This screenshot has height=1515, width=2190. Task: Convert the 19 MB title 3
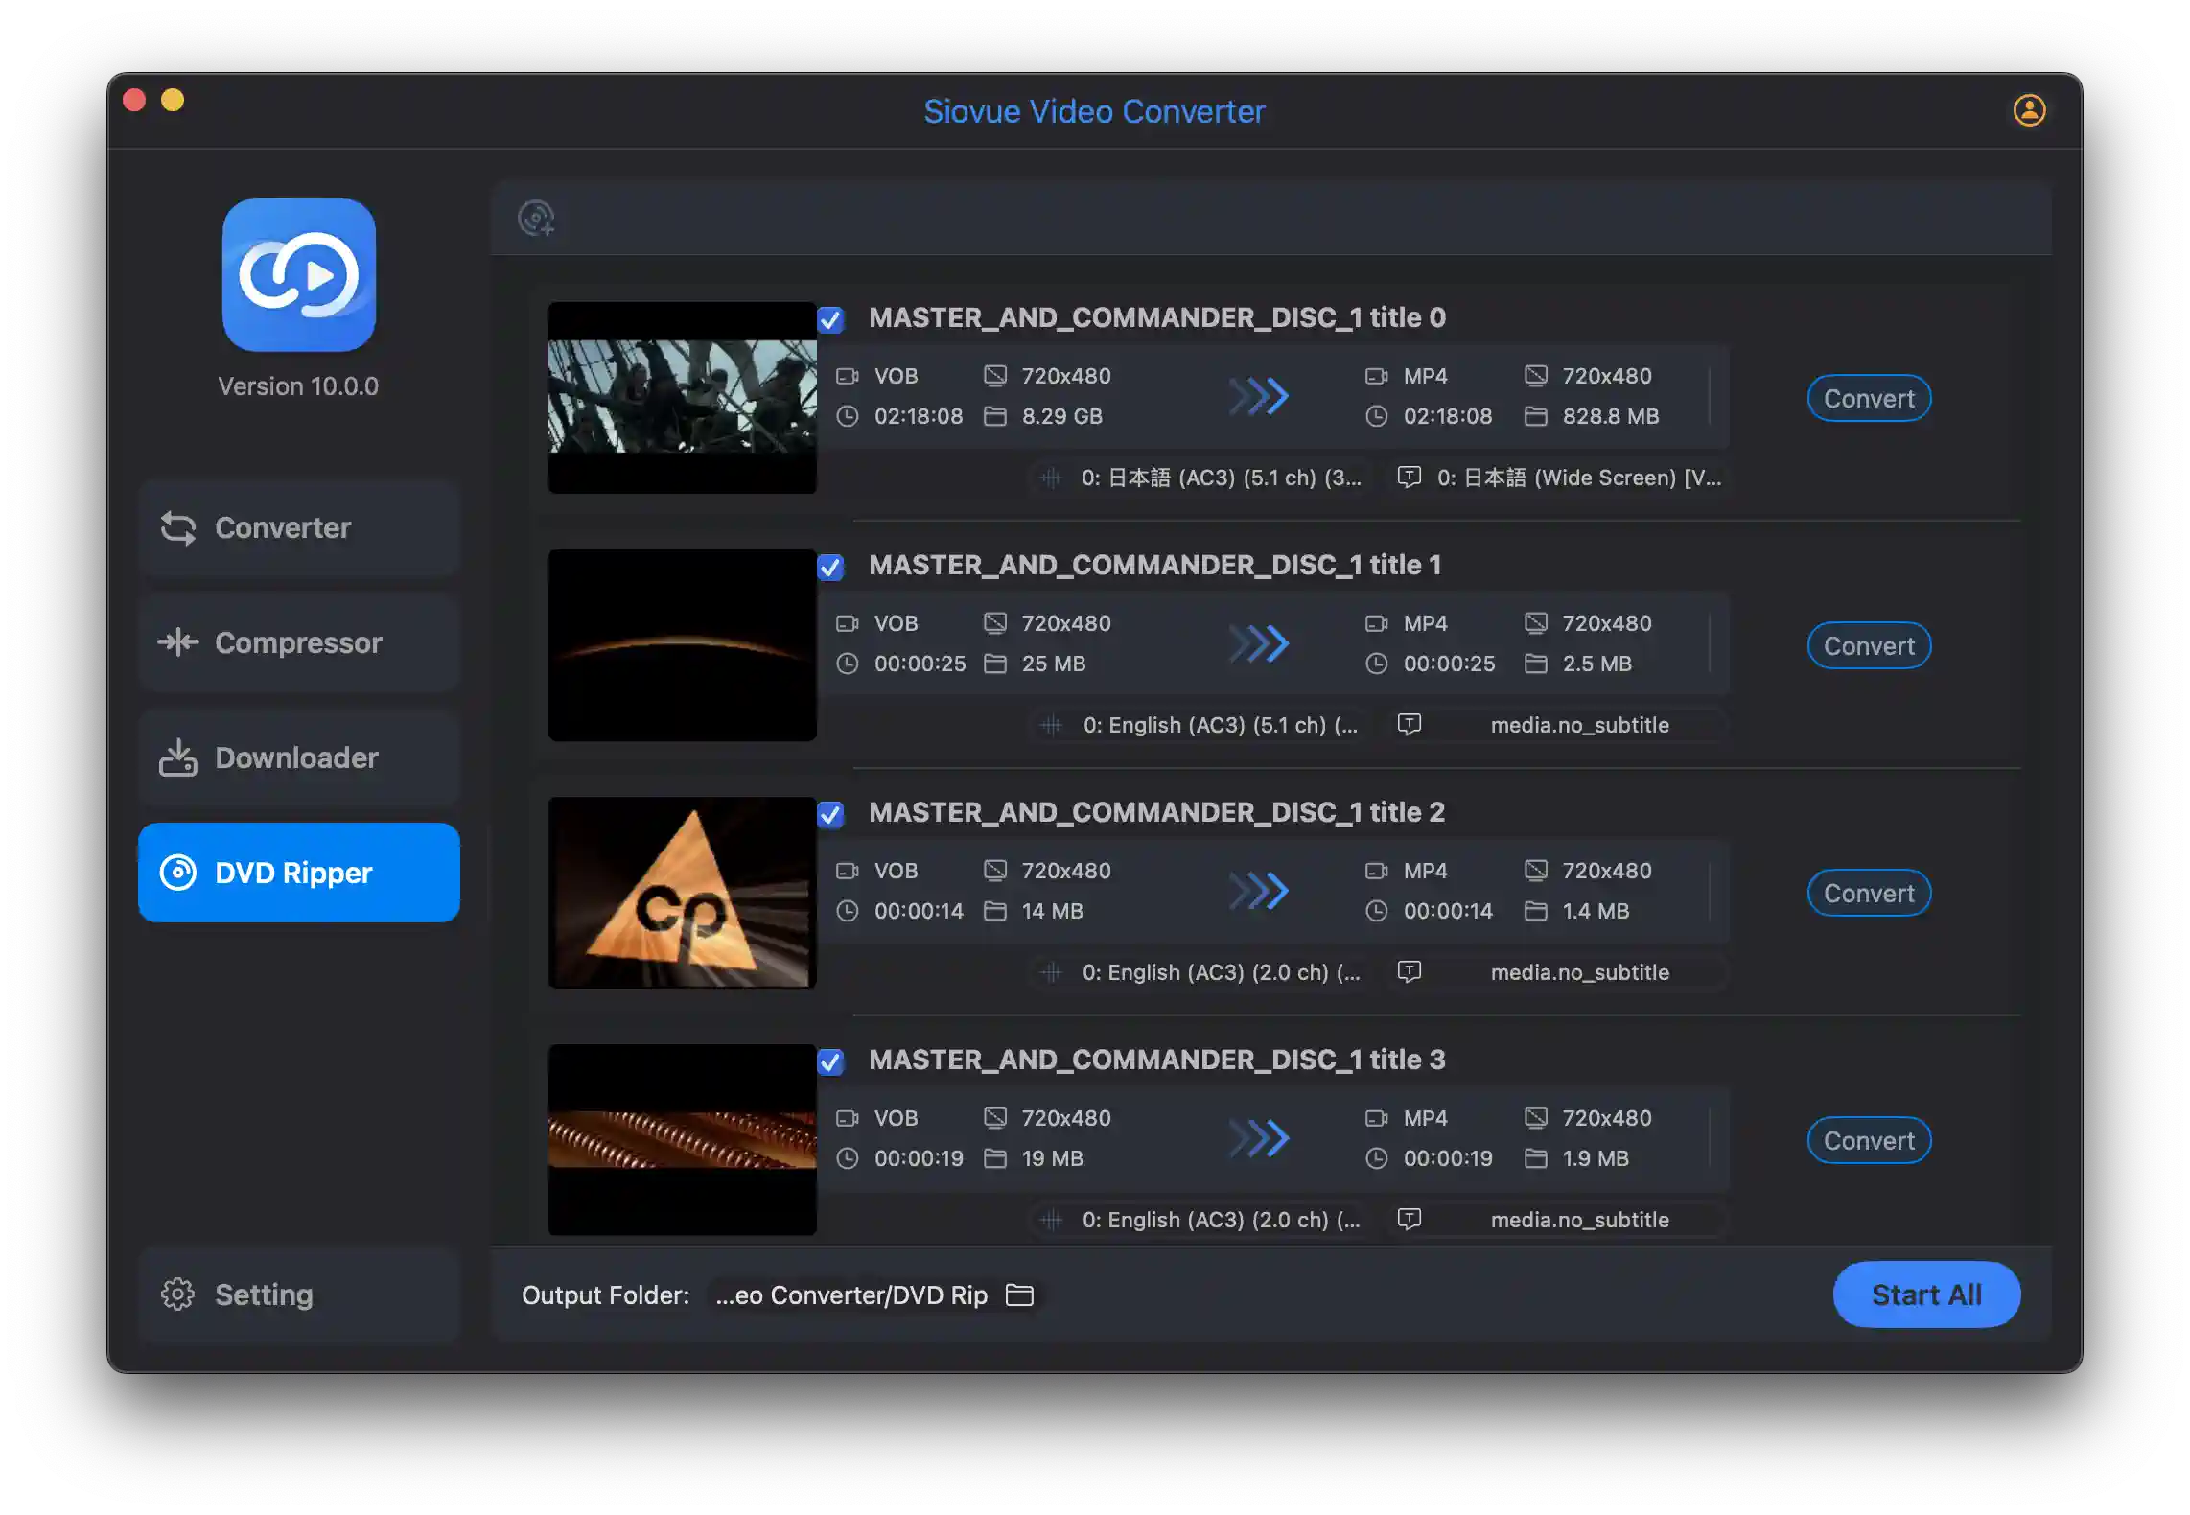pyautogui.click(x=1869, y=1140)
